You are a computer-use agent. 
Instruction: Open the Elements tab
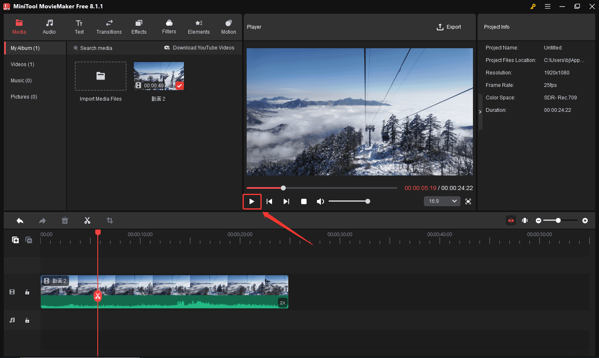(x=199, y=27)
